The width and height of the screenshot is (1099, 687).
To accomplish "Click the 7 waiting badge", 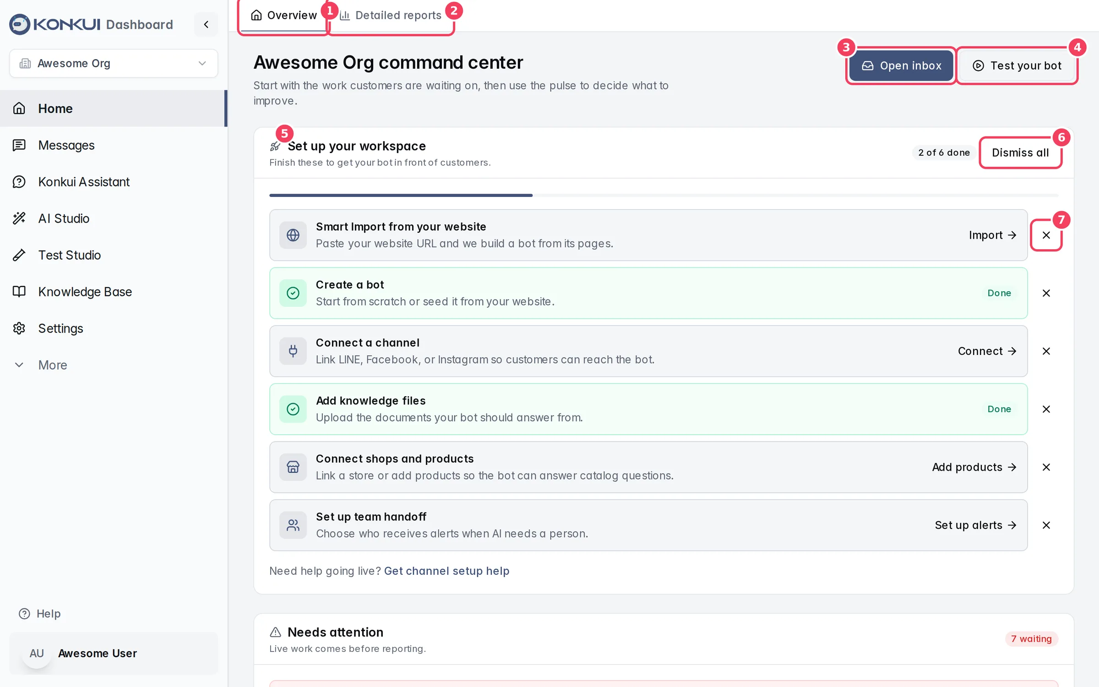I will pyautogui.click(x=1031, y=639).
